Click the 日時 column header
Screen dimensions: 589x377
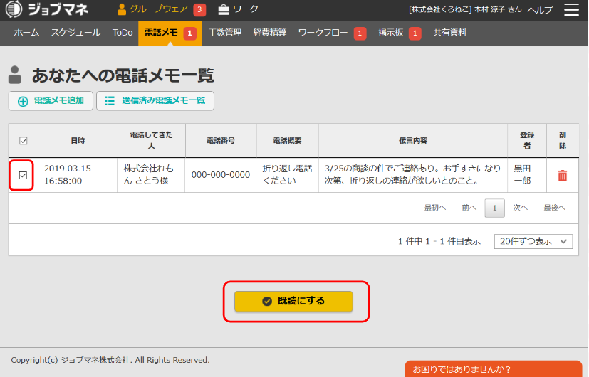click(78, 141)
